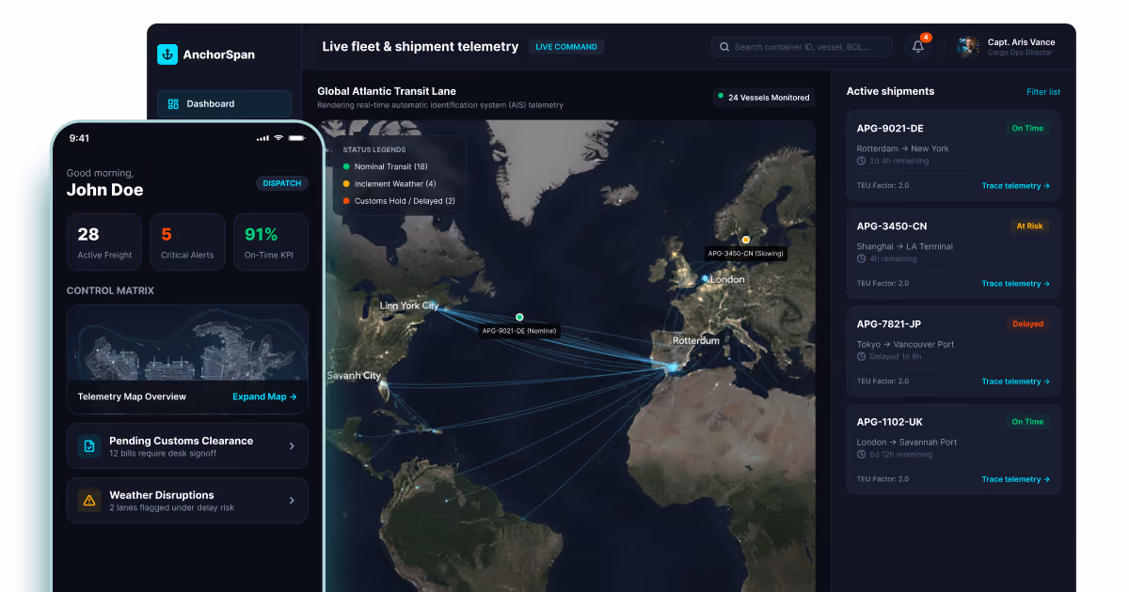This screenshot has height=592, width=1129.
Task: Click the Delayed status badge
Action: (x=1027, y=324)
